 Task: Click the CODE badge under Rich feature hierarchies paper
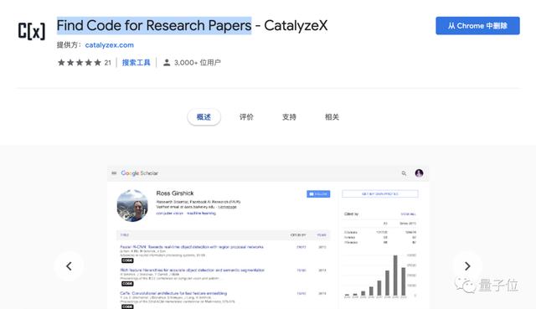point(127,284)
